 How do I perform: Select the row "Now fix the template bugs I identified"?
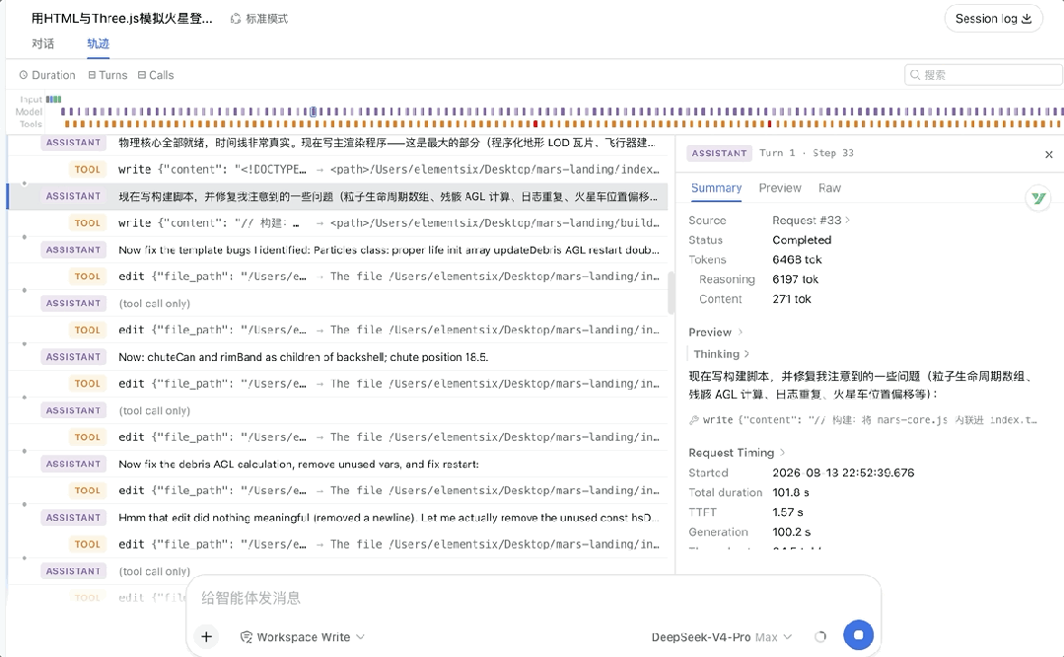[337, 250]
